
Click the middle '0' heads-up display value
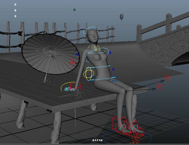coord(15,11)
